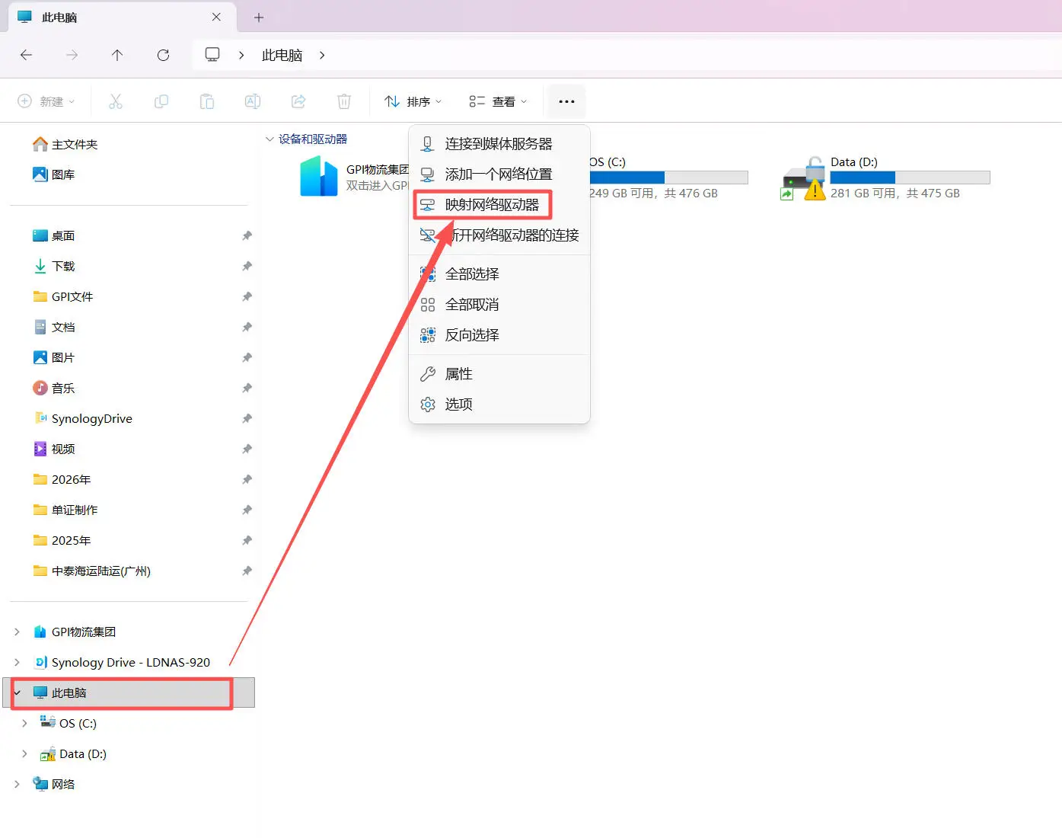The width and height of the screenshot is (1062, 838).
Task: Click the Copy icon in toolbar
Action: tap(161, 101)
